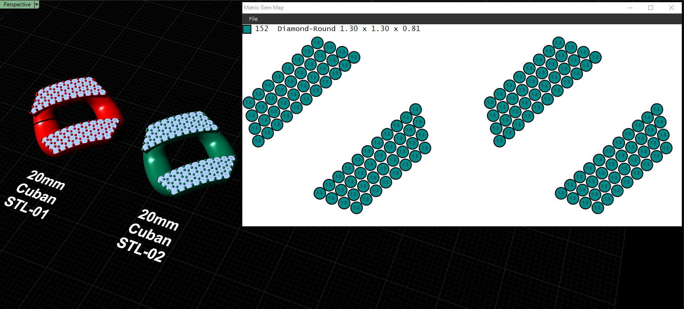Click the bottom gem of the rightmost gem cluster
Image resolution: width=684 pixels, height=309 pixels.
pos(598,207)
